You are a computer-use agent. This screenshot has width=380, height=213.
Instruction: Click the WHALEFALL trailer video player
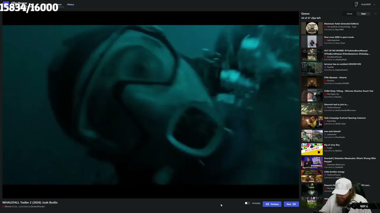pos(151,105)
